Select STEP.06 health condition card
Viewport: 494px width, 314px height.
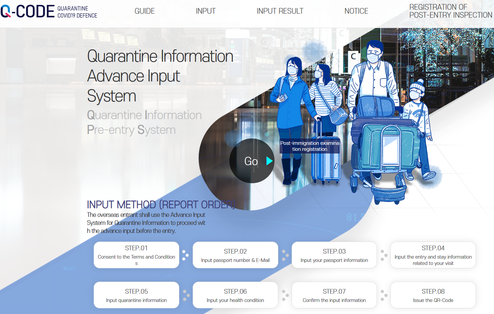point(235,295)
